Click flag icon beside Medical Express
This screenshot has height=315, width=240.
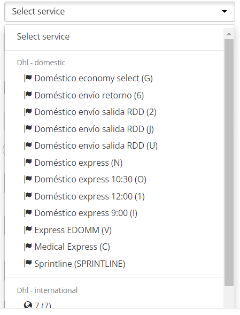(28, 247)
